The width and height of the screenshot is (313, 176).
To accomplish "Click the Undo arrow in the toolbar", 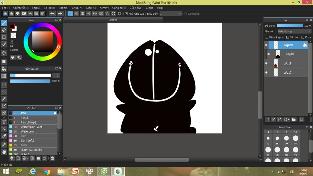I will [52, 13].
